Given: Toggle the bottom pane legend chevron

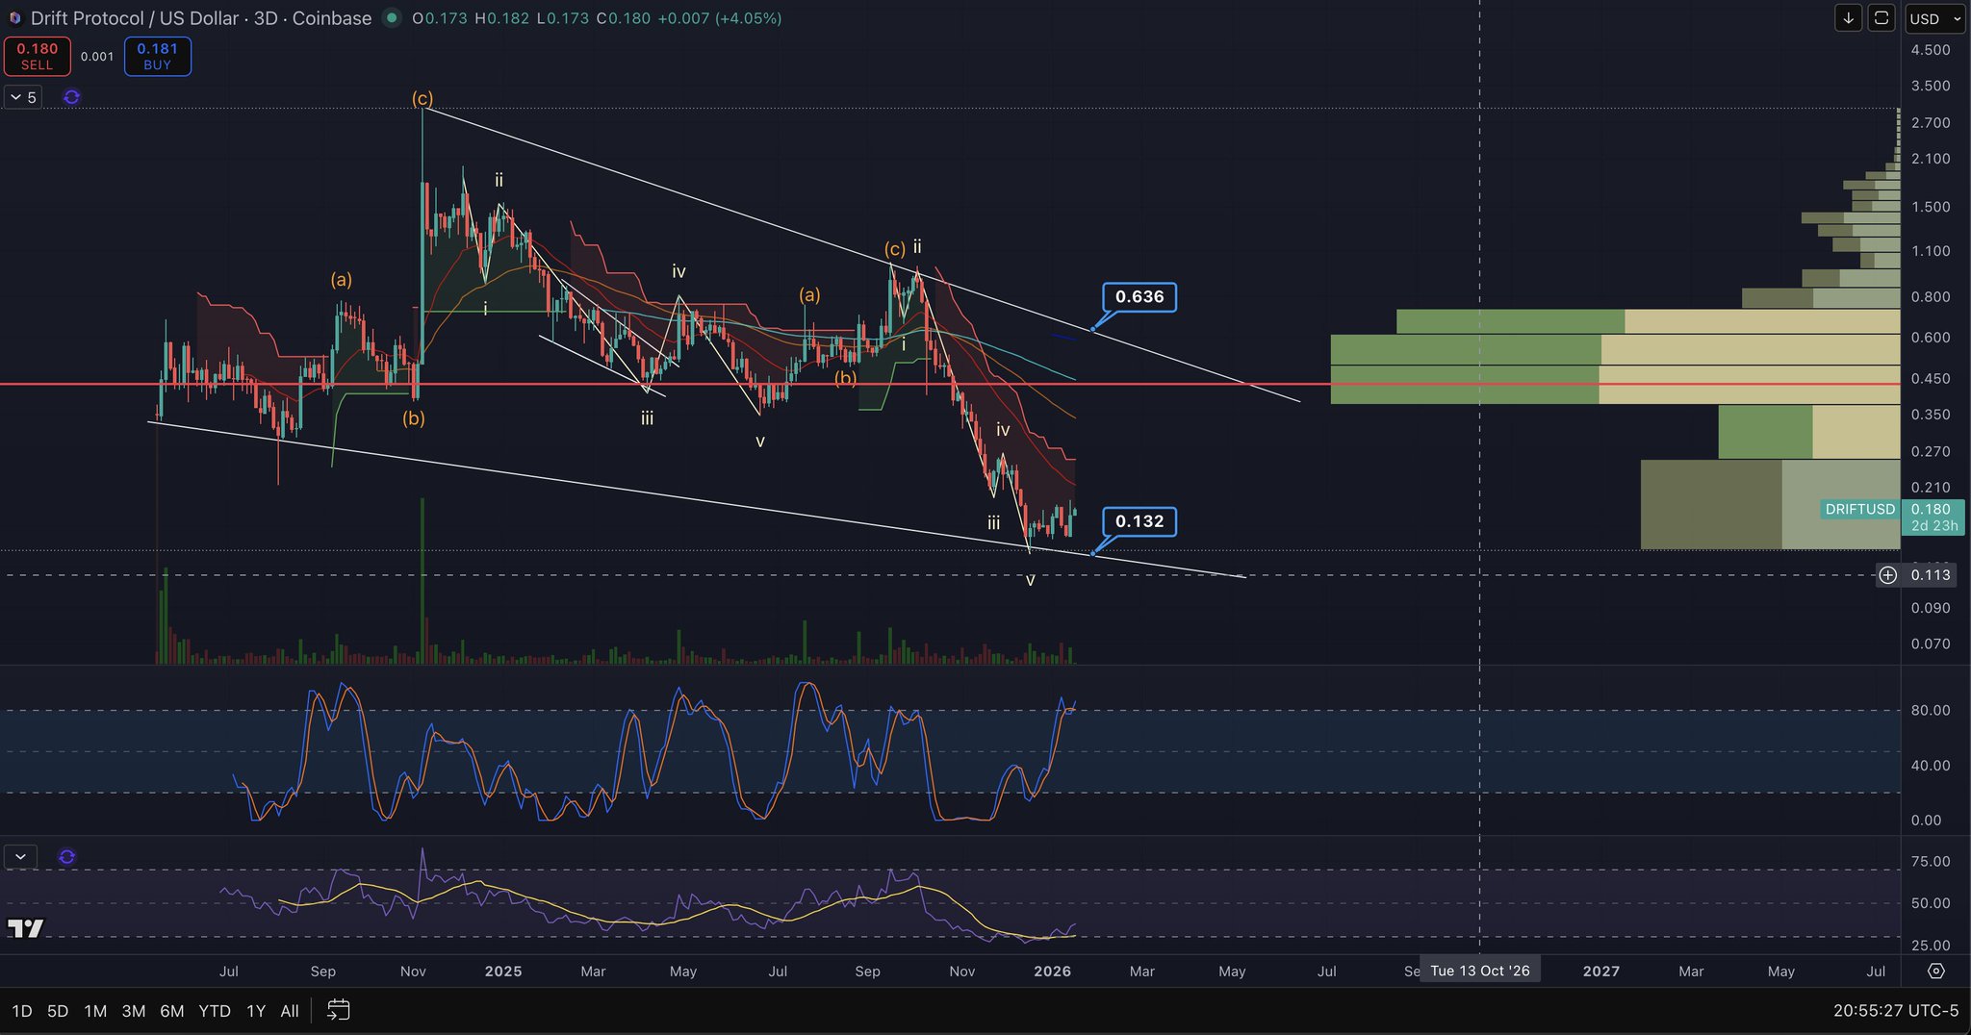Looking at the screenshot, I should tap(20, 857).
